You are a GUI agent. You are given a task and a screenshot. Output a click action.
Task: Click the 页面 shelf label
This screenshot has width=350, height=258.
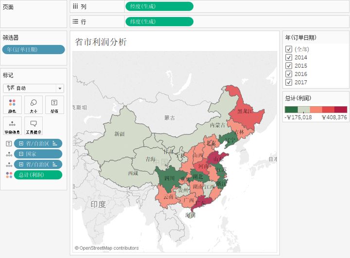coord(8,7)
